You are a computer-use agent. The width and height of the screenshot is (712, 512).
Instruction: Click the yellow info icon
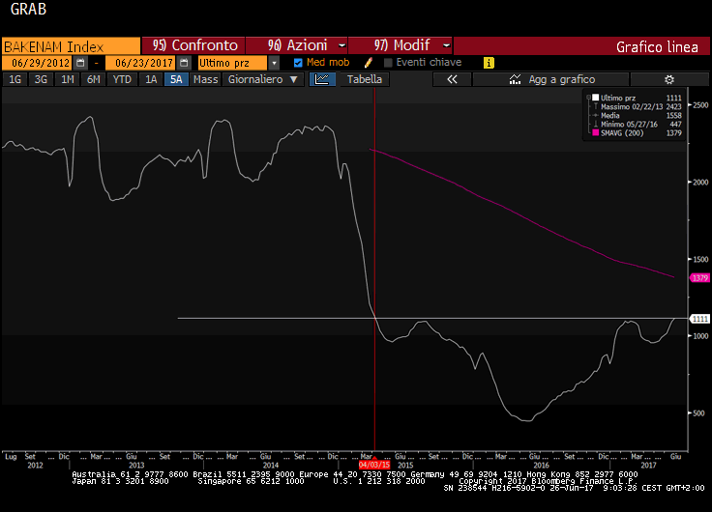click(x=489, y=63)
